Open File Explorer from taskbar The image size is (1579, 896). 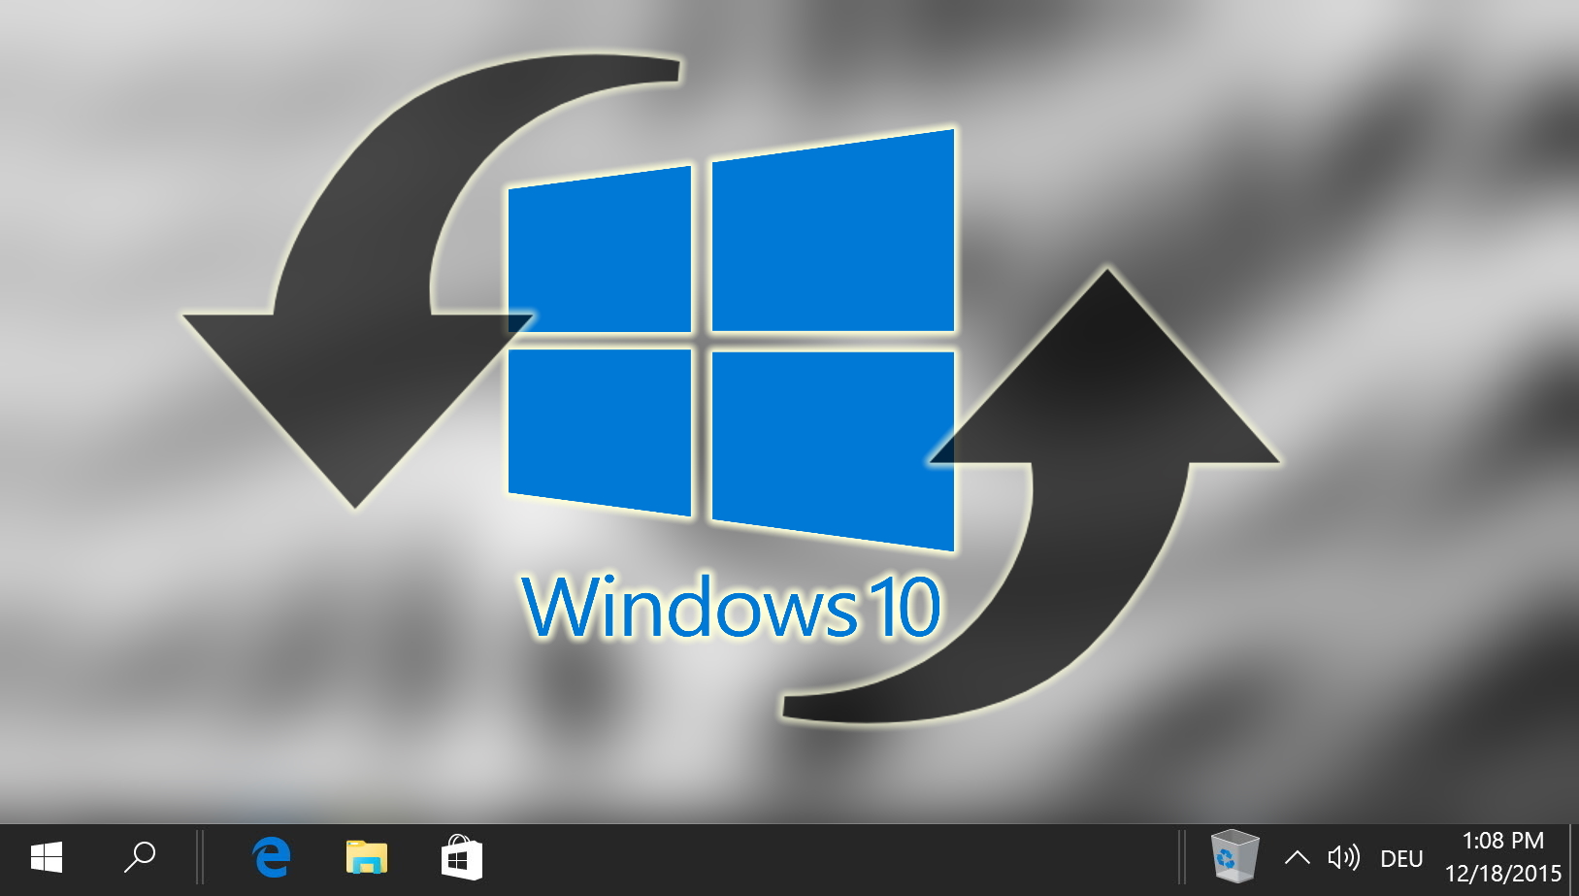(x=367, y=858)
